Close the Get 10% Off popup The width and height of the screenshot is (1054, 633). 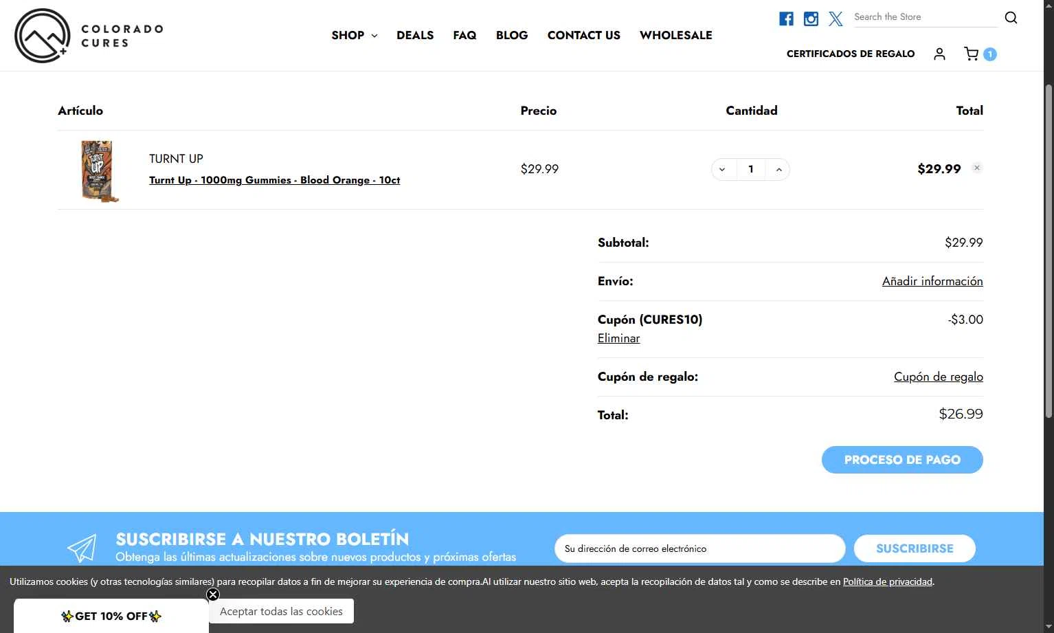[x=213, y=595]
